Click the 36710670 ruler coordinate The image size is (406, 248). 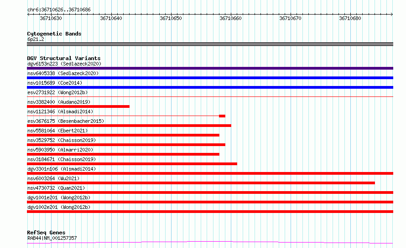click(x=290, y=18)
